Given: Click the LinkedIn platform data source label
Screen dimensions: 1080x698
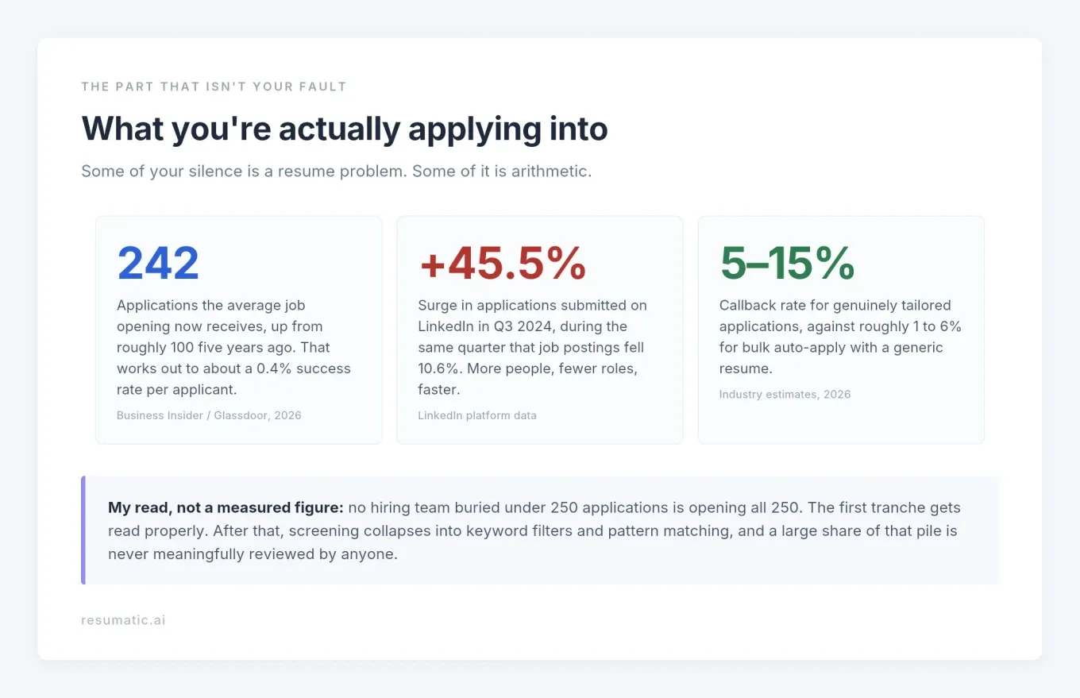Looking at the screenshot, I should (477, 415).
